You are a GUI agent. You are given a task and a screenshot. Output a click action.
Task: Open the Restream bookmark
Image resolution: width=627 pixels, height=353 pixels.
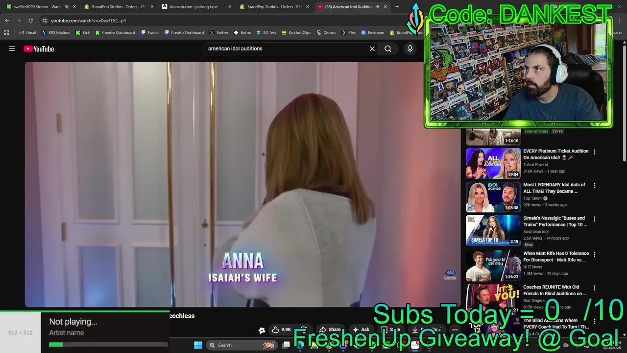(372, 33)
